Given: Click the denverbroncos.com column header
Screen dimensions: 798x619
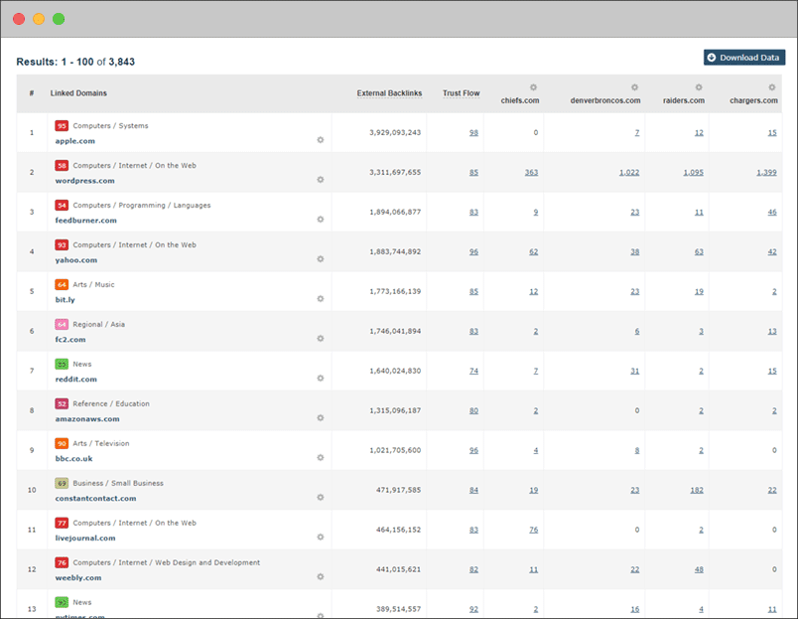Looking at the screenshot, I should click(605, 100).
